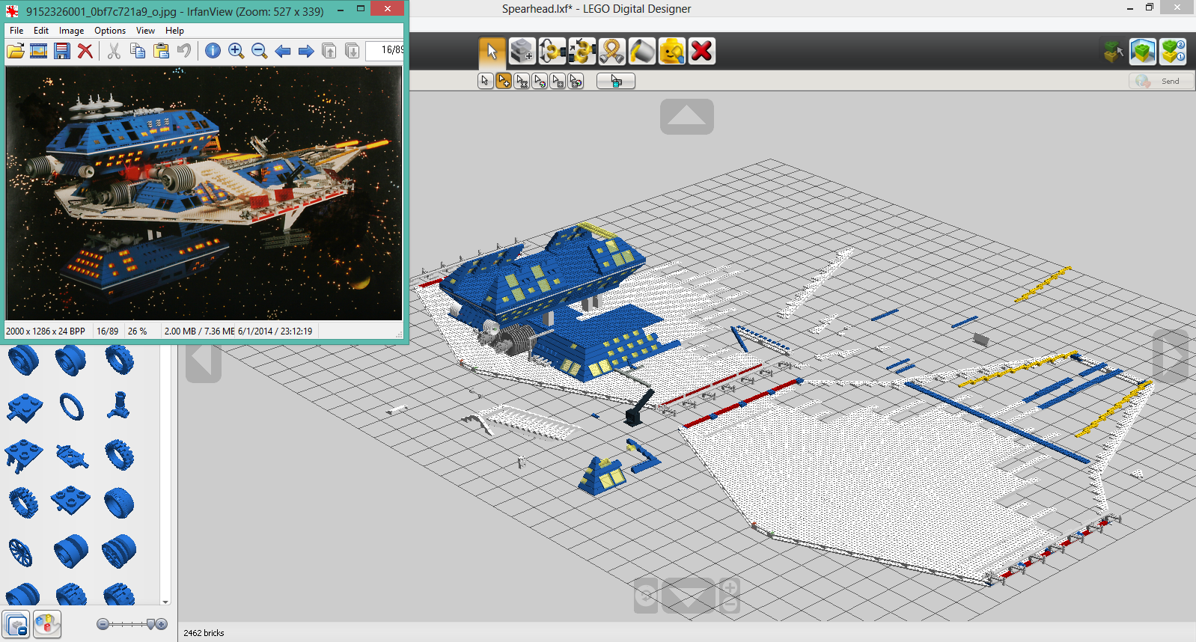Select the Paint bucket tool

(642, 52)
